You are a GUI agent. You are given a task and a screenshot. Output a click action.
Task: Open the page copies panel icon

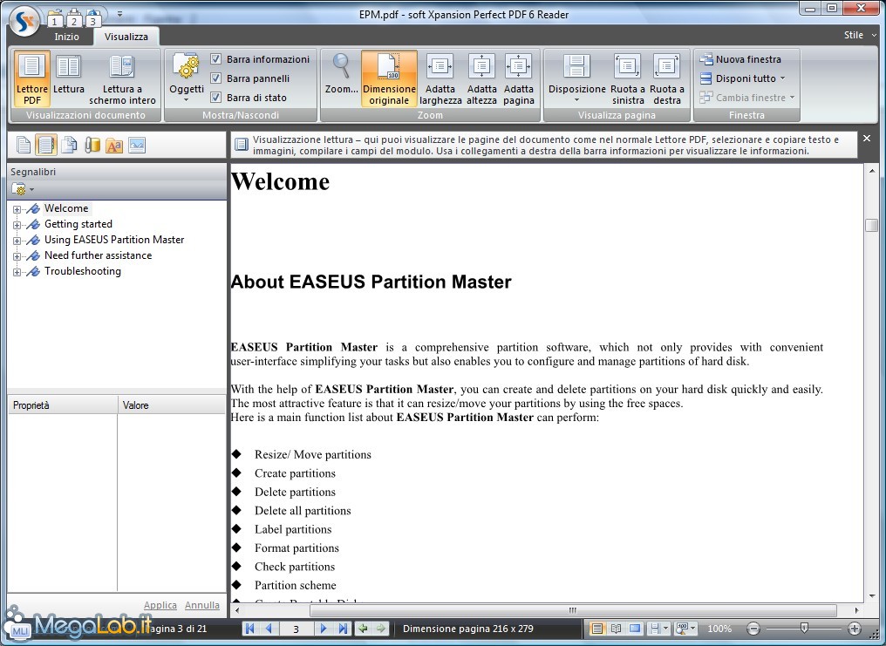[x=69, y=145]
